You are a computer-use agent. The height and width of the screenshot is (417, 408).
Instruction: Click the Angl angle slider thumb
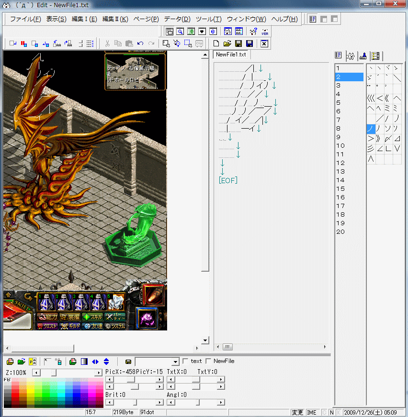[x=197, y=402]
